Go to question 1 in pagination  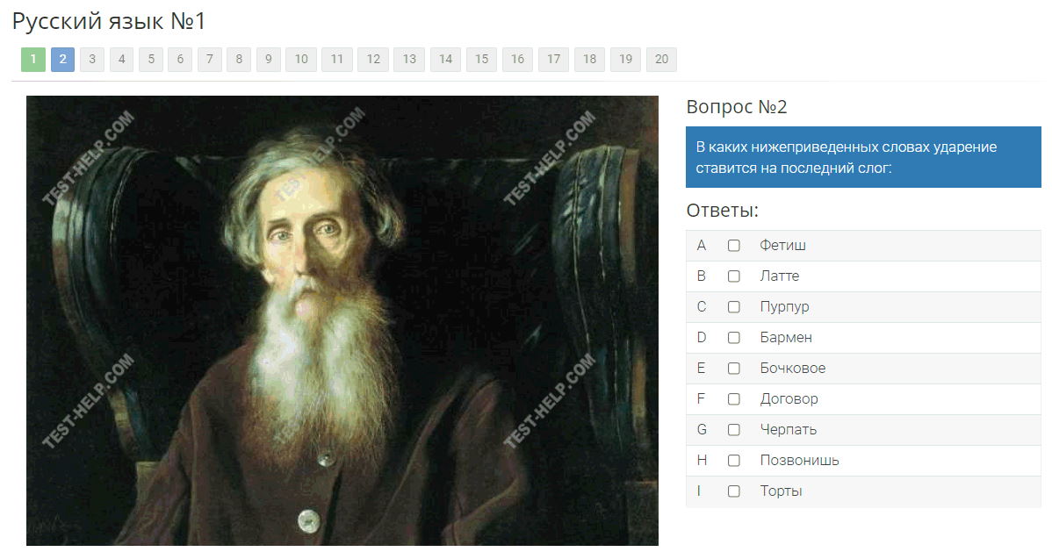[32, 59]
